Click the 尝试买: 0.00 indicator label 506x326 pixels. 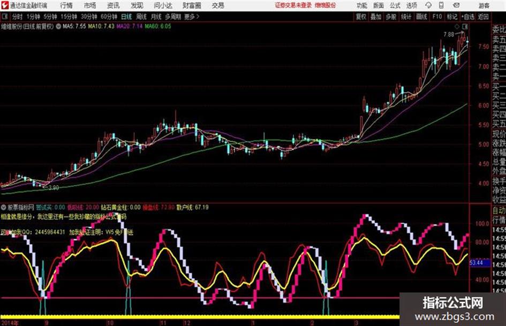(50, 207)
